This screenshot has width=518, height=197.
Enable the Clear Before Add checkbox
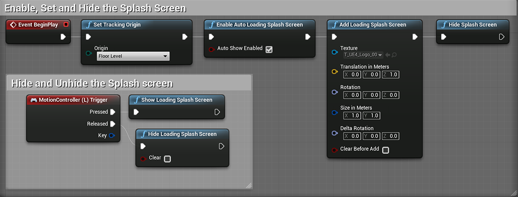coord(386,150)
